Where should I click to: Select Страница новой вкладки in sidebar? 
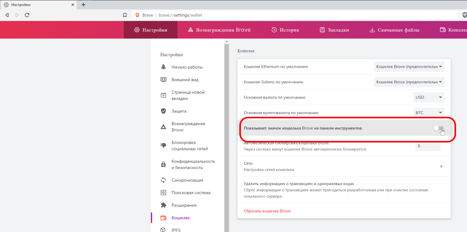[x=188, y=95]
